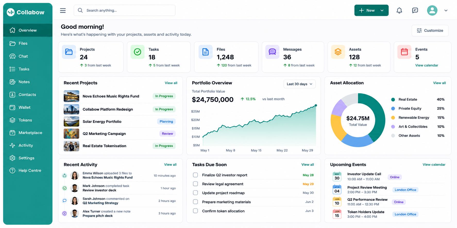Click the Files document card icon

pyautogui.click(x=206, y=52)
